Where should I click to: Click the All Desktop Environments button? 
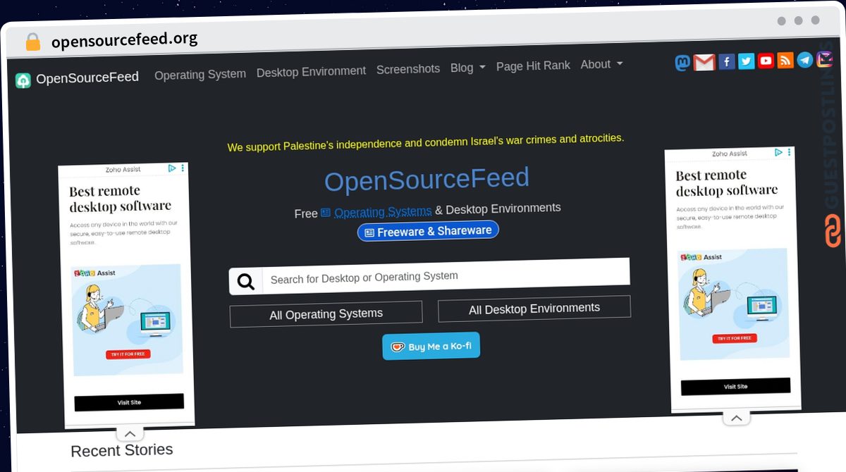click(534, 309)
